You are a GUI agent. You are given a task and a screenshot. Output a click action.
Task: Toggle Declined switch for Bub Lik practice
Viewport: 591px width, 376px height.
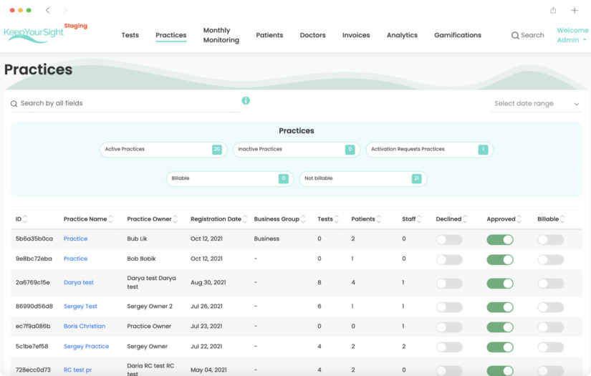[449, 240]
